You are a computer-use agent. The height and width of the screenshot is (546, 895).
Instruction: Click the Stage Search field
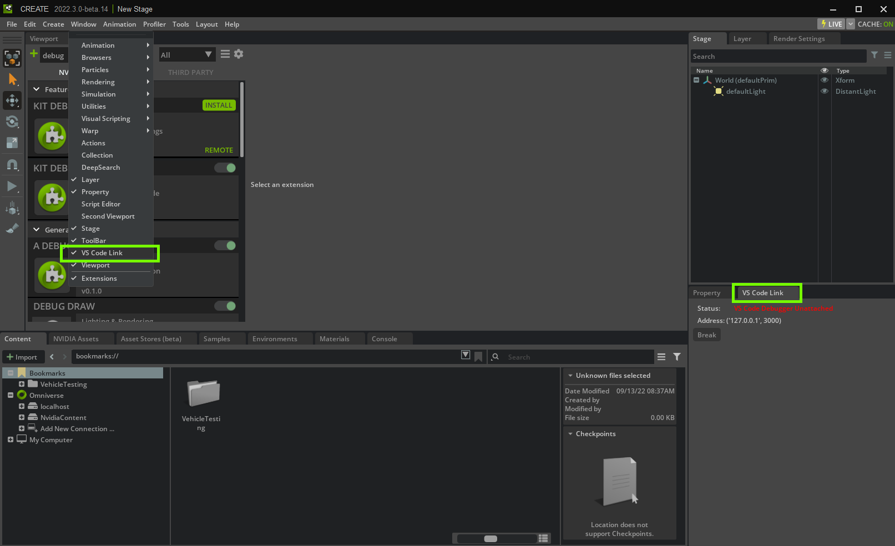(x=778, y=56)
